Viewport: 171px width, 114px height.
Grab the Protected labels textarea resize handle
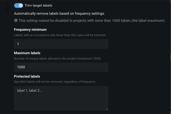[107, 109]
